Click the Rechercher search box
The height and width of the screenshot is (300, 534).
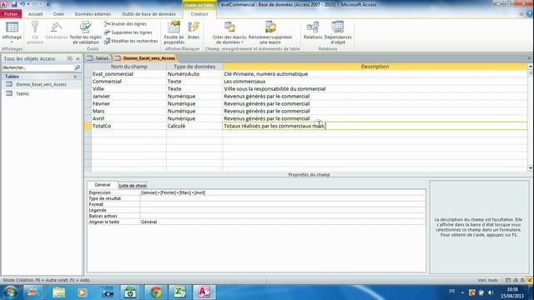(38, 67)
